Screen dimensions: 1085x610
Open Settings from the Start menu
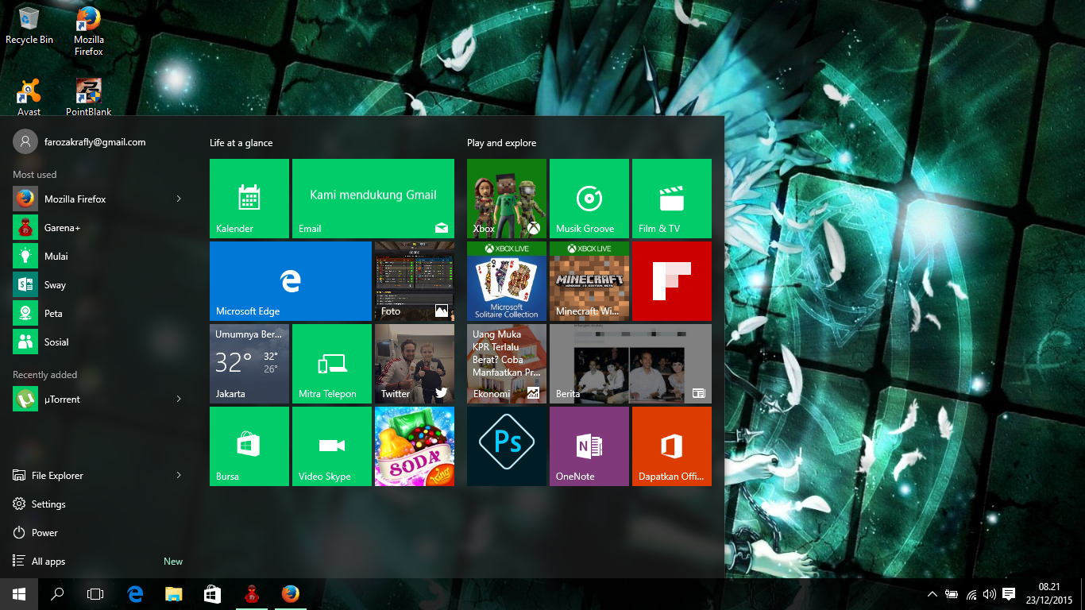coord(48,504)
